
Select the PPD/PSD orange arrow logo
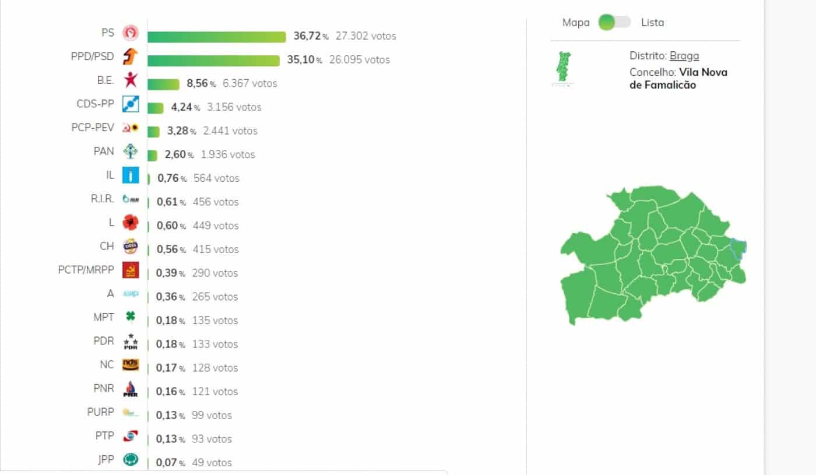tap(131, 57)
